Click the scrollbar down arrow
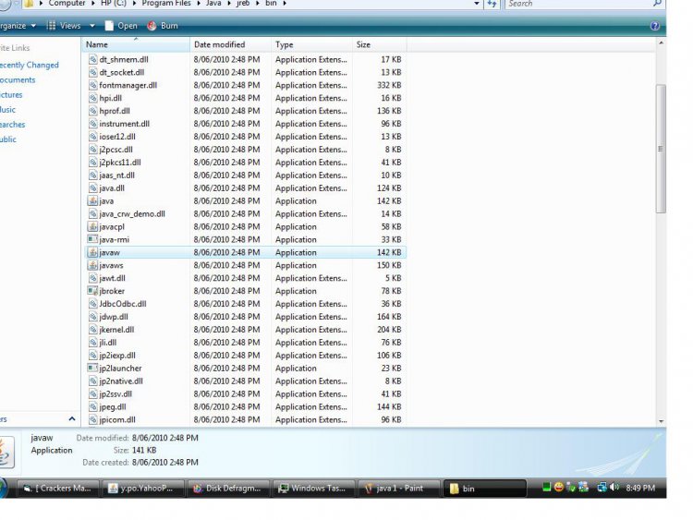 click(x=661, y=421)
